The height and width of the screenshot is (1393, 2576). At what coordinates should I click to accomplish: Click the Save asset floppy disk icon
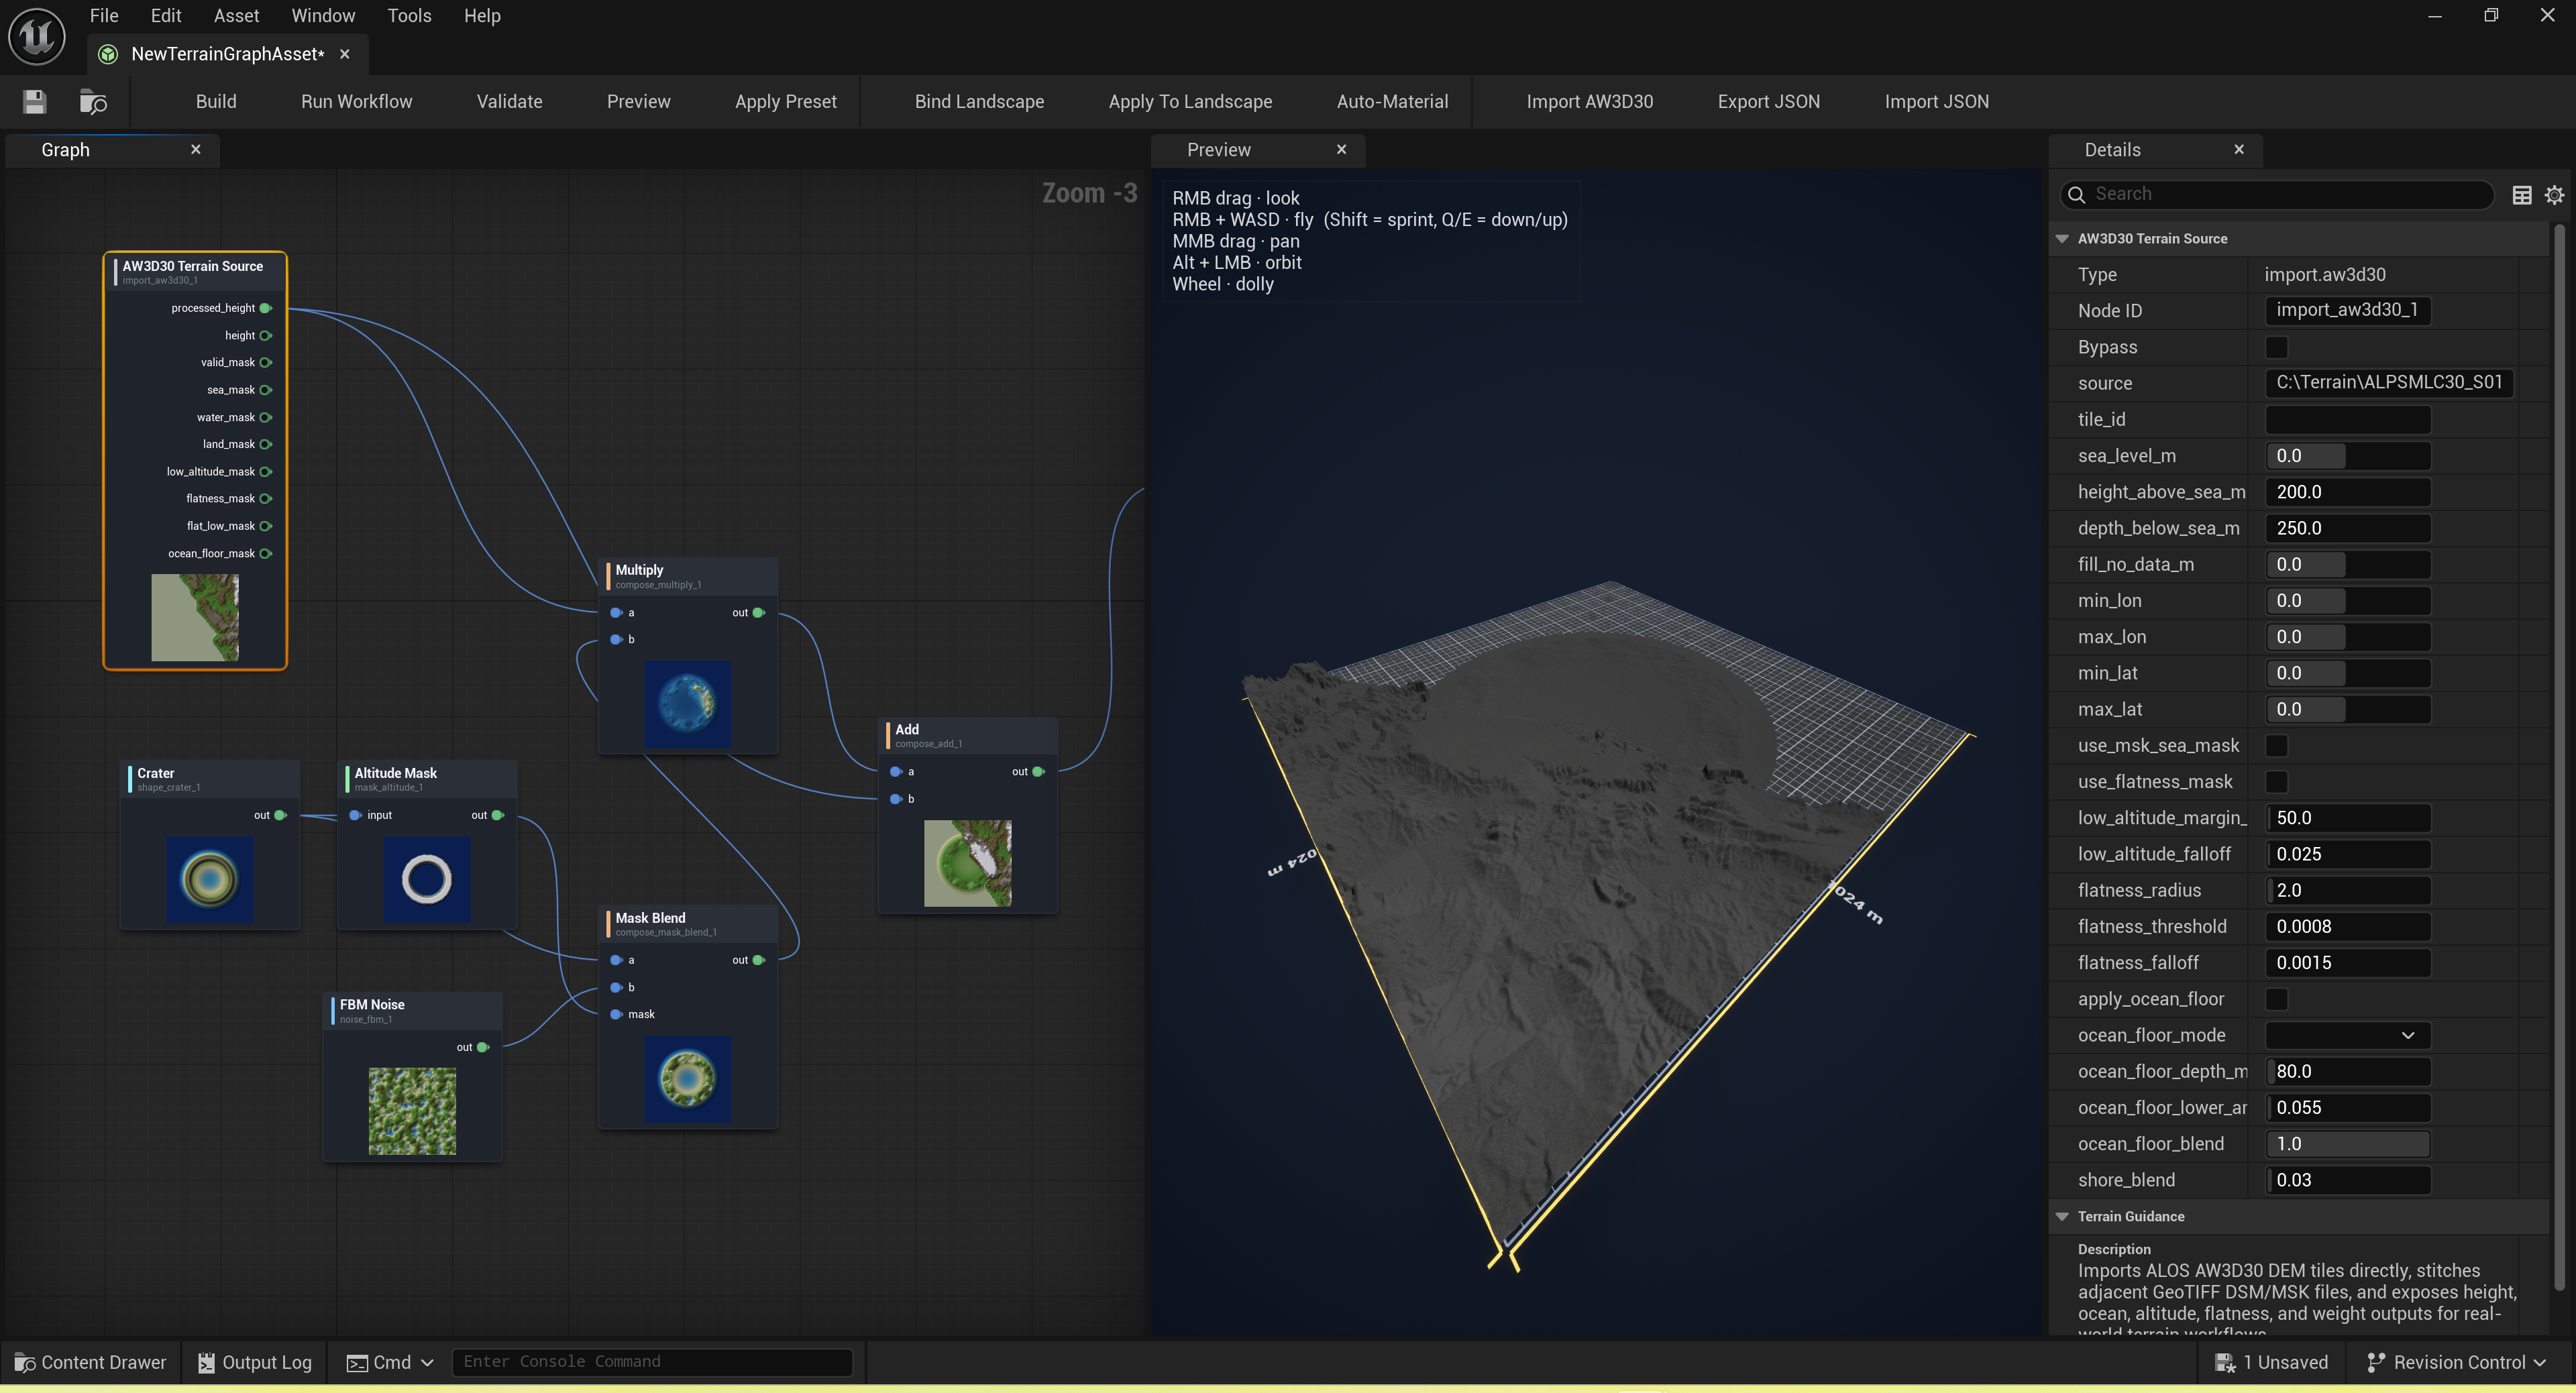(x=35, y=101)
